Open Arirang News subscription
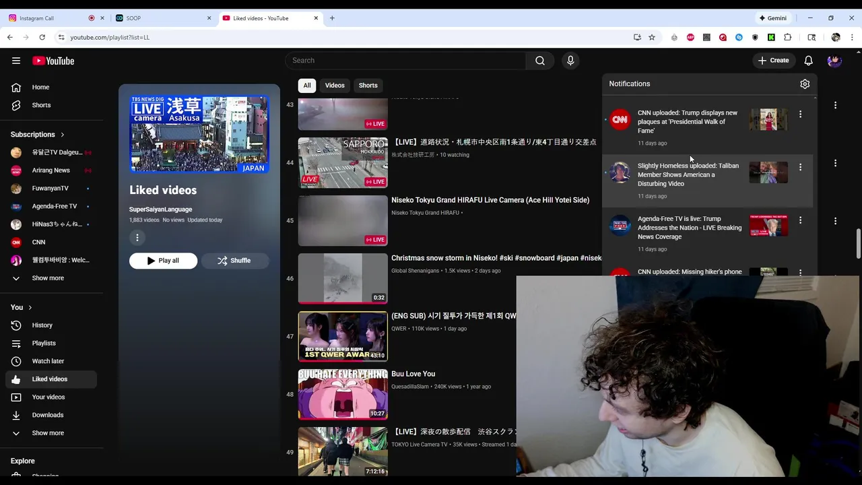 point(51,170)
